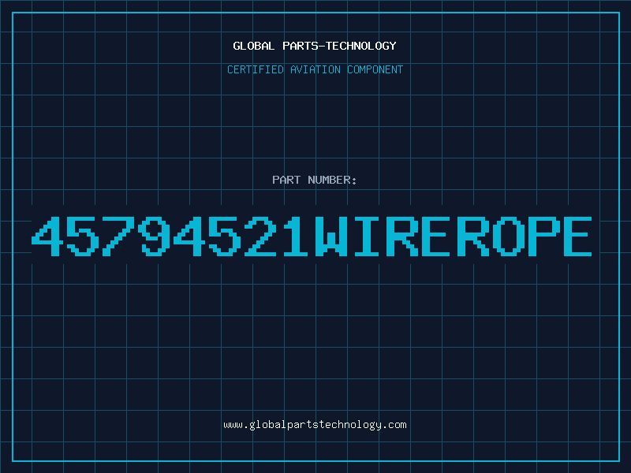Click the PART NUMBER: label

tap(315, 180)
